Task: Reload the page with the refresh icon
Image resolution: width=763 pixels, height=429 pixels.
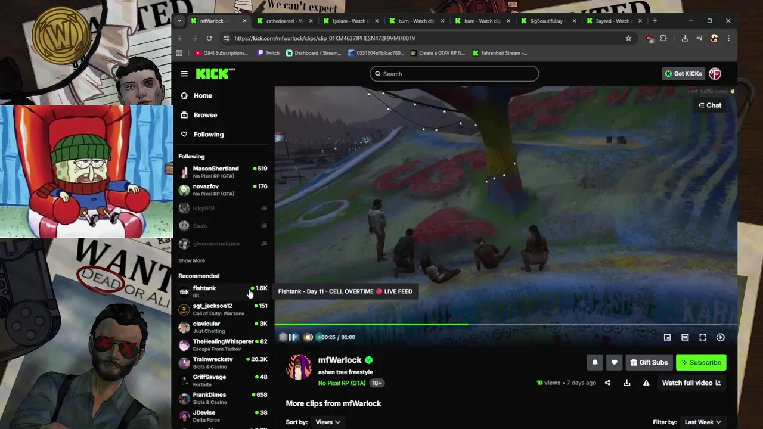Action: pyautogui.click(x=209, y=38)
